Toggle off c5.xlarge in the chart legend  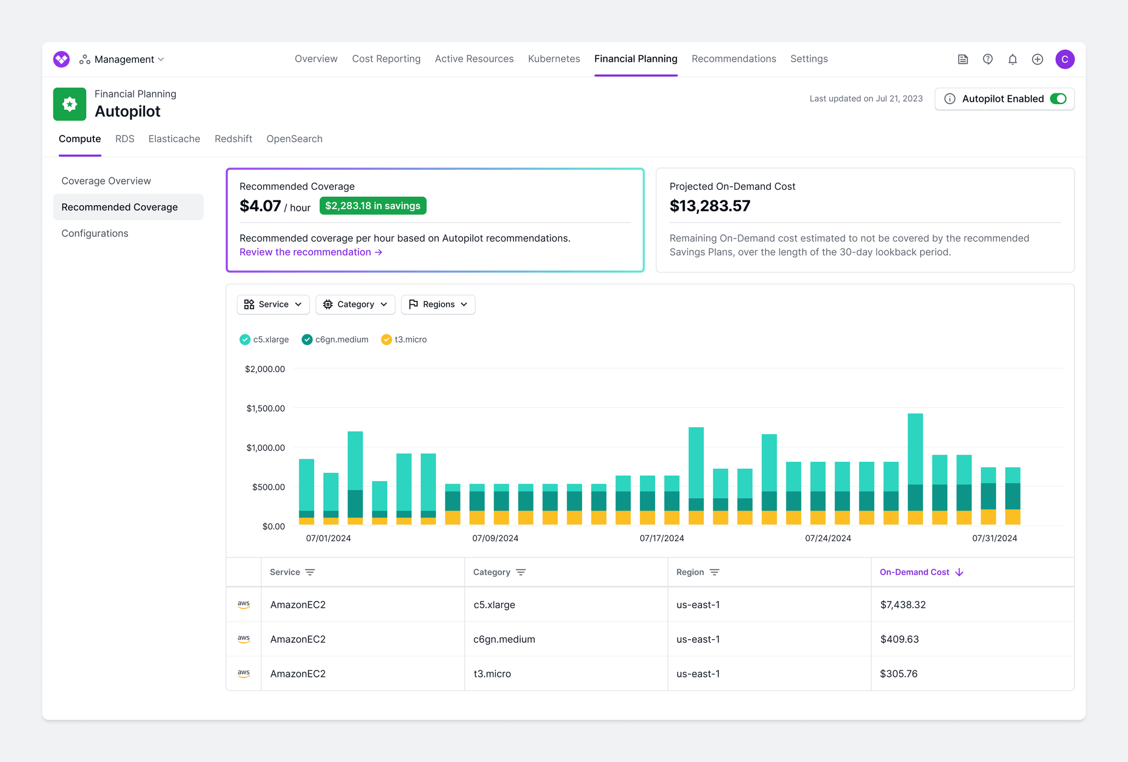[264, 340]
